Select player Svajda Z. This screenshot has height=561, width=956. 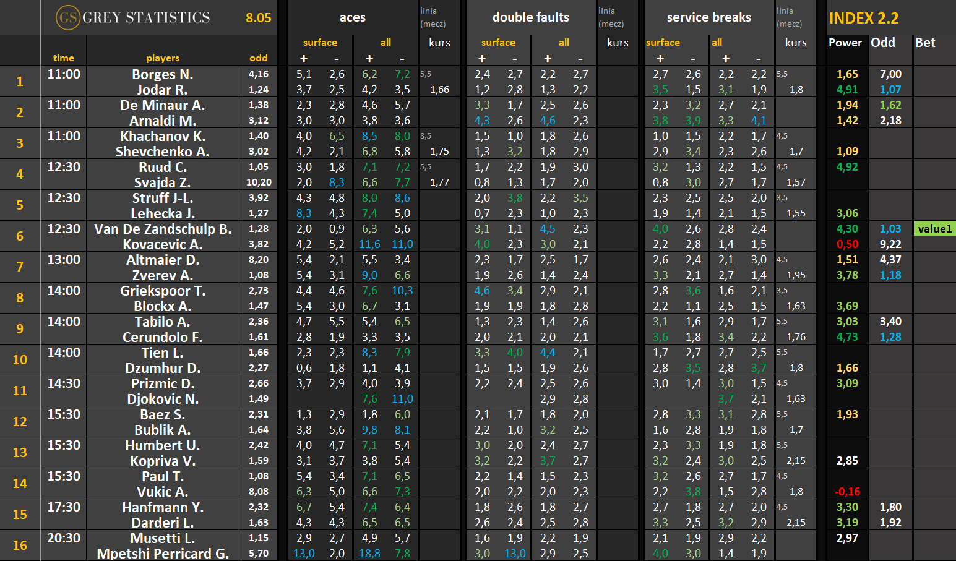point(163,182)
